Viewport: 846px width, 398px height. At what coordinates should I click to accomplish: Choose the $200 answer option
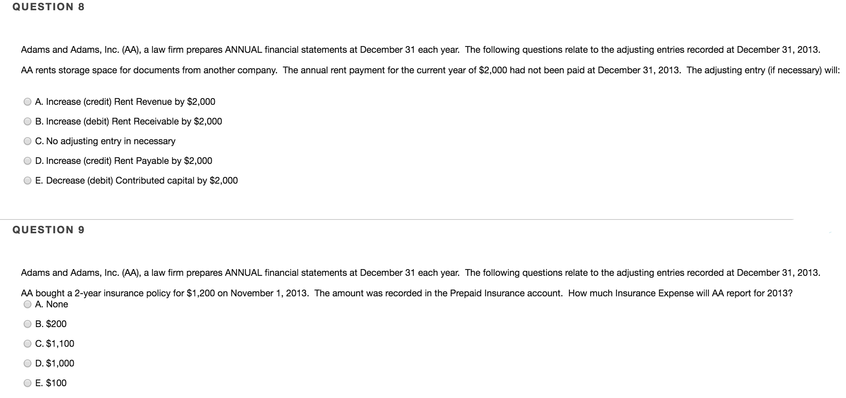(28, 324)
